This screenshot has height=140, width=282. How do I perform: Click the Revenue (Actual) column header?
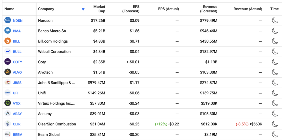pos(248,9)
